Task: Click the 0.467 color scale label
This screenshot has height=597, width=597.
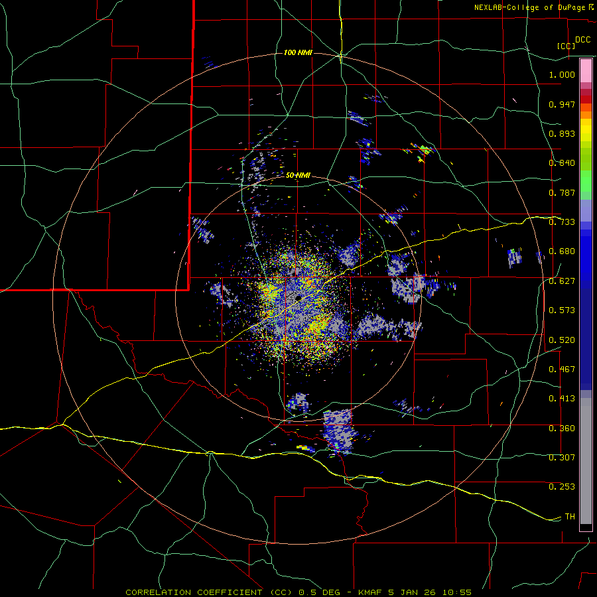Action: (562, 369)
